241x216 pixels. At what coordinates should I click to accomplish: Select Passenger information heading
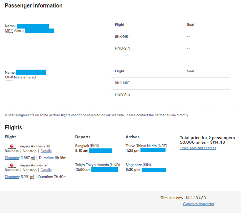[x=34, y=5]
